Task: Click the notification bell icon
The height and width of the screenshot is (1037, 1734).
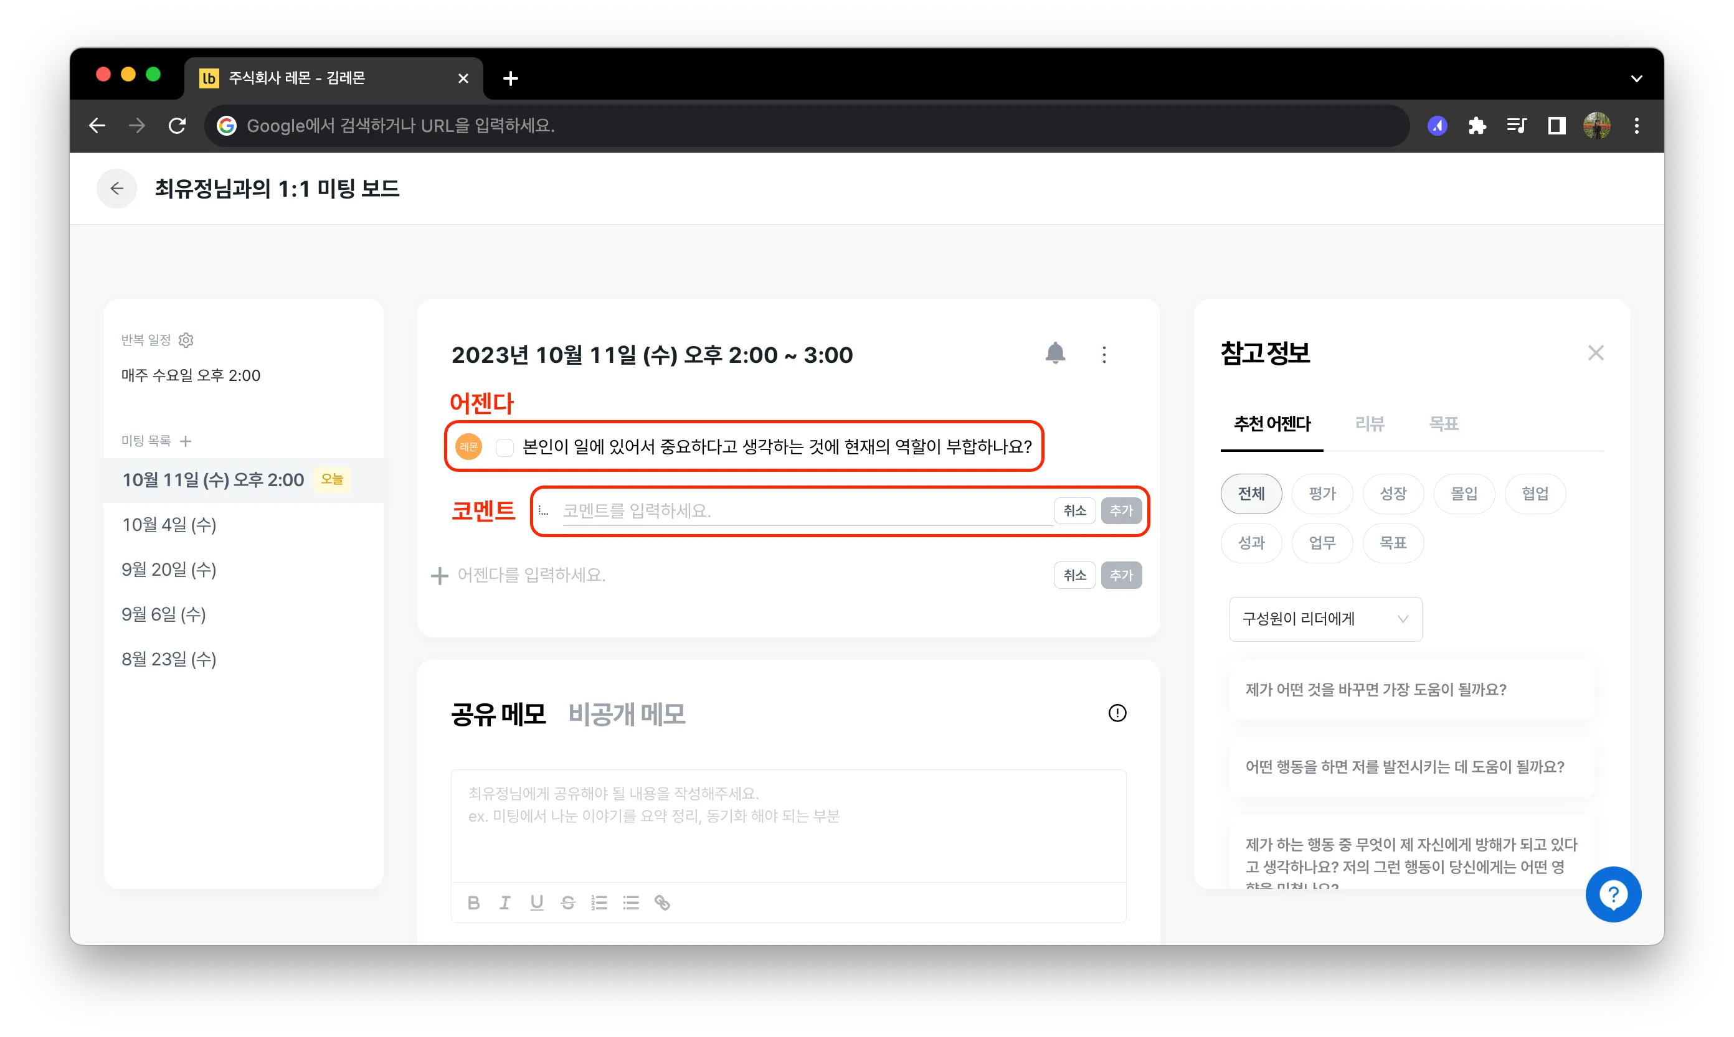Action: (1055, 354)
